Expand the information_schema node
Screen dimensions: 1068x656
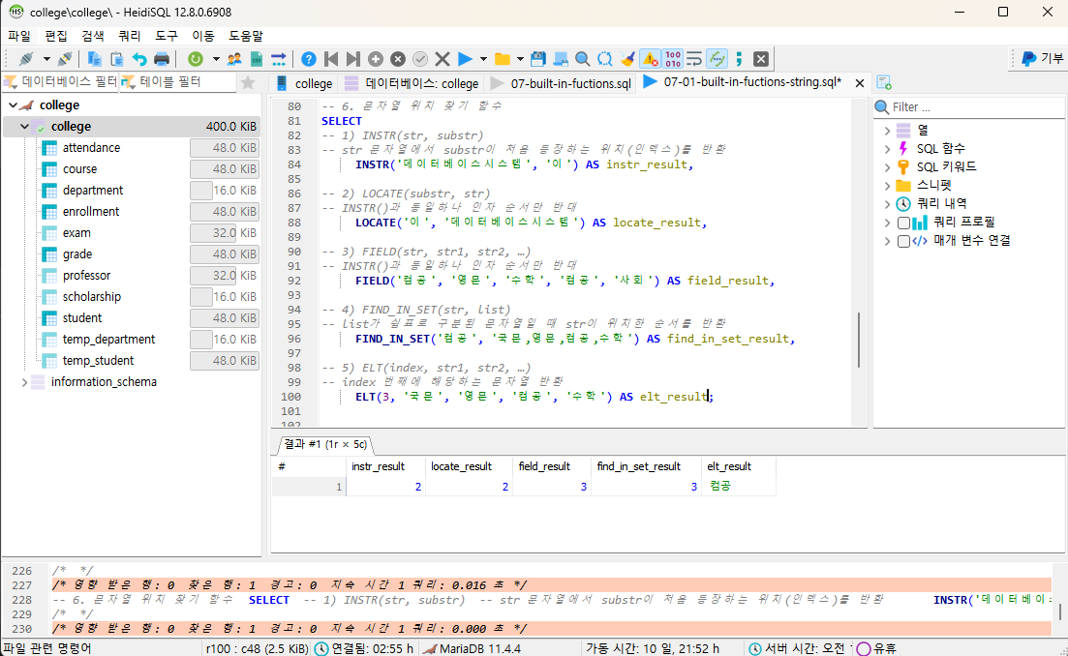click(24, 382)
